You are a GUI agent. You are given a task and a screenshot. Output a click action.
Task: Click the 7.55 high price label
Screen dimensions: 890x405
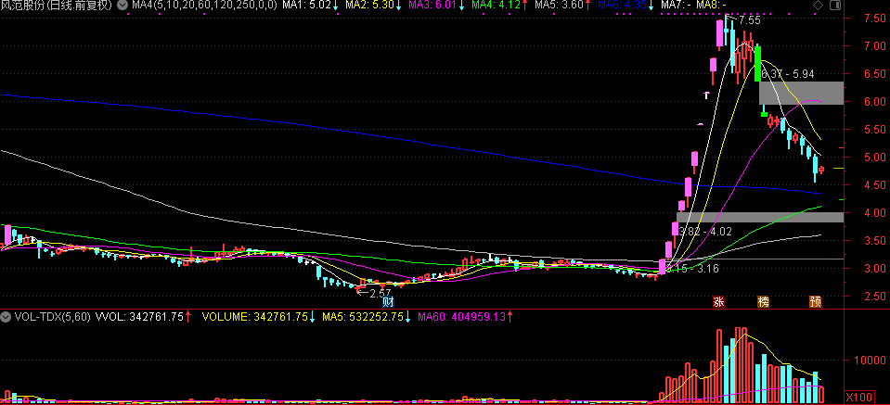(749, 19)
